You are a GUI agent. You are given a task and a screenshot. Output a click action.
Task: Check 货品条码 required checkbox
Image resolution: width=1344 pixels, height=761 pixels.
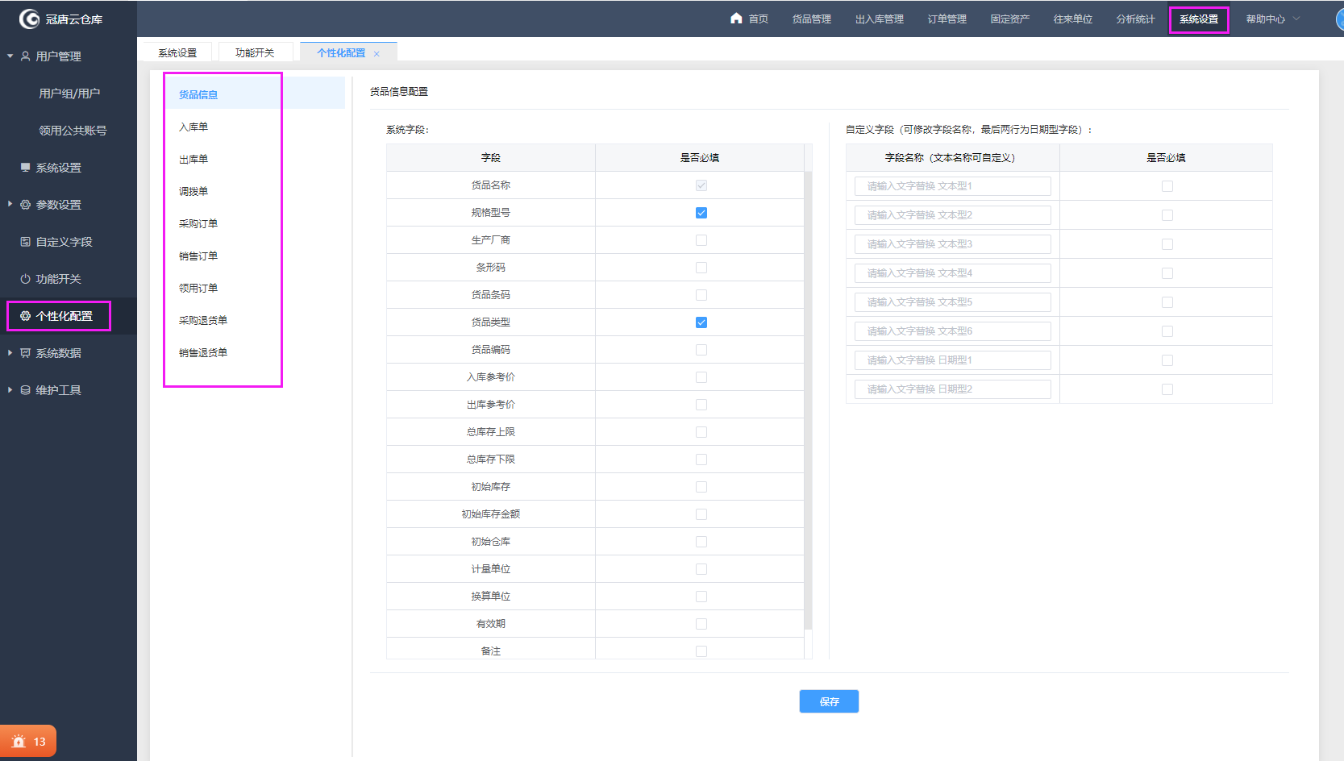pyautogui.click(x=701, y=295)
